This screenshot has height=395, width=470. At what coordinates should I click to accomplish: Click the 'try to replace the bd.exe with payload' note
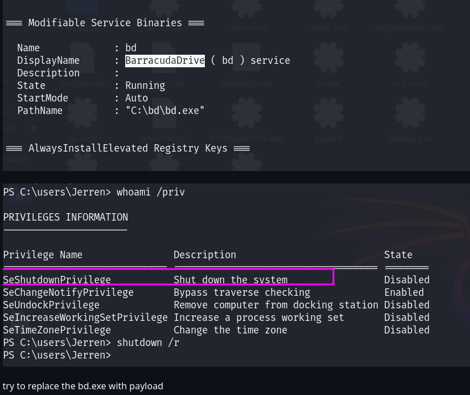[83, 386]
